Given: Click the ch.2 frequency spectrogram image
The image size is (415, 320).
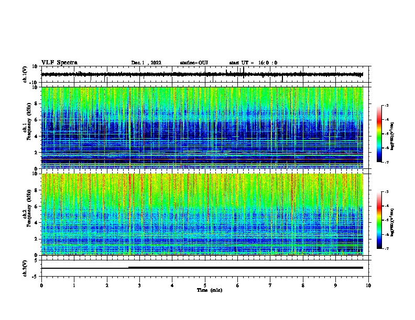Looking at the screenshot, I should pyautogui.click(x=202, y=214).
